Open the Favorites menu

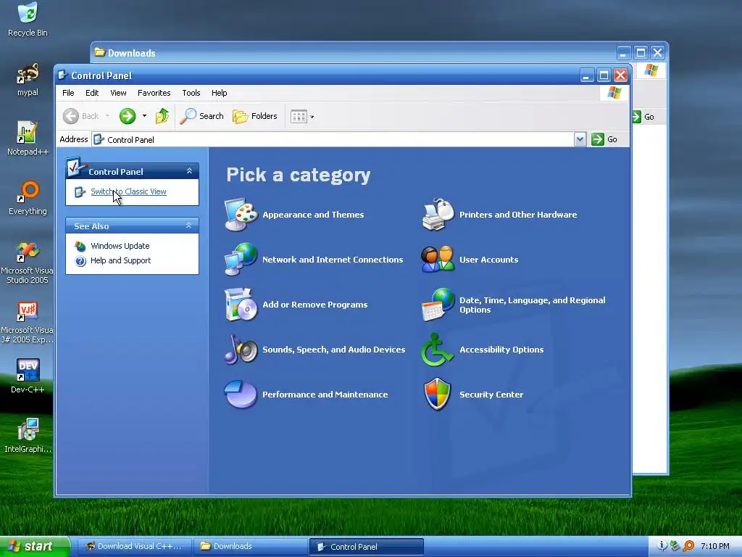click(x=154, y=93)
